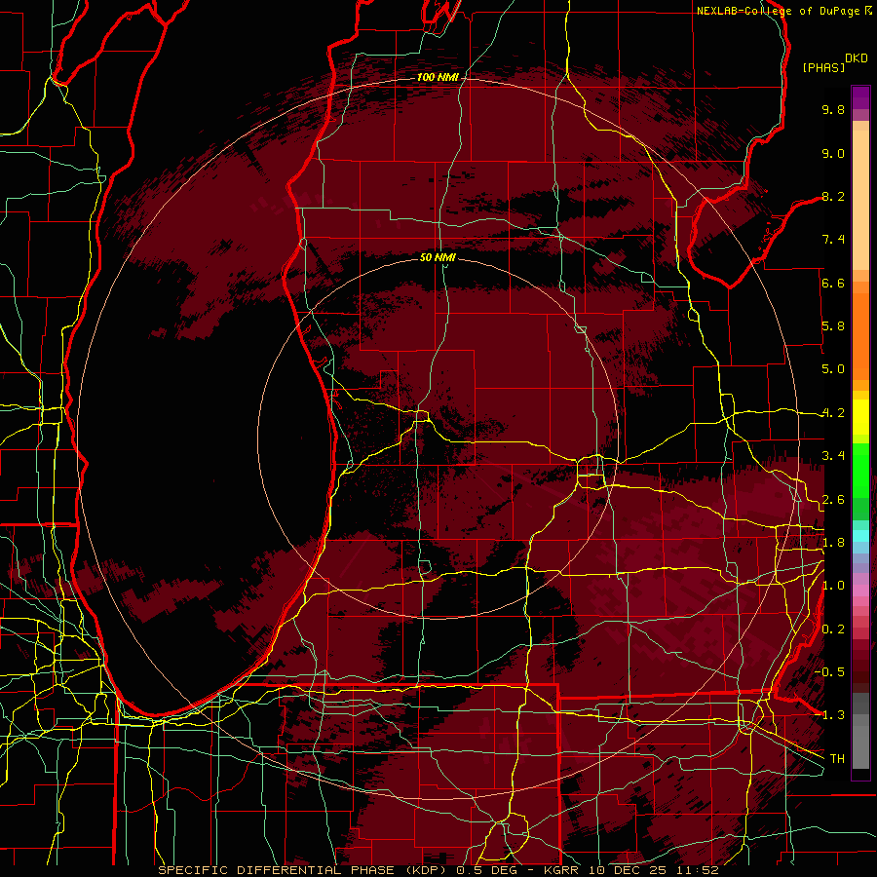Click the 1.0 value on color scale

(x=833, y=586)
